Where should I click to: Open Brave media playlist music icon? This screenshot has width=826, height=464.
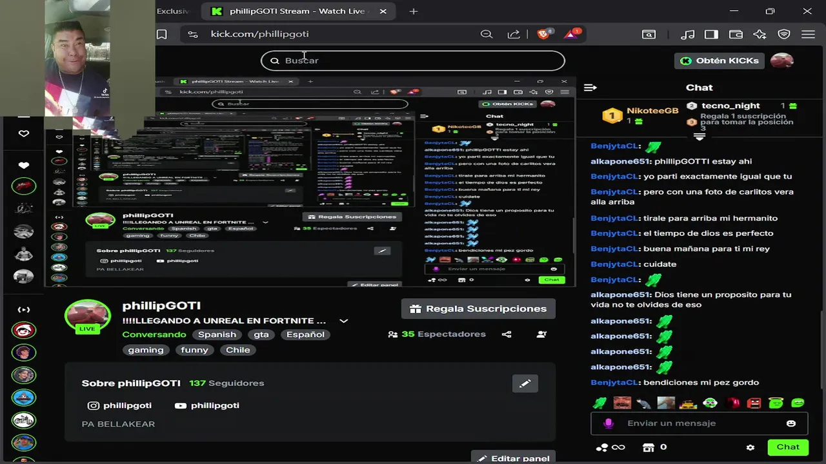tap(688, 34)
